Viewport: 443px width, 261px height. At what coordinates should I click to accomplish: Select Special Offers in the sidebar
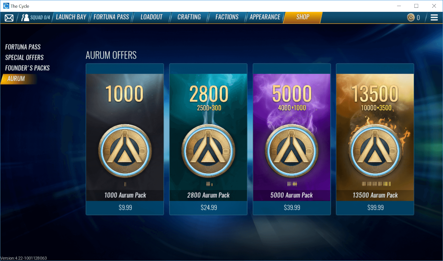24,58
